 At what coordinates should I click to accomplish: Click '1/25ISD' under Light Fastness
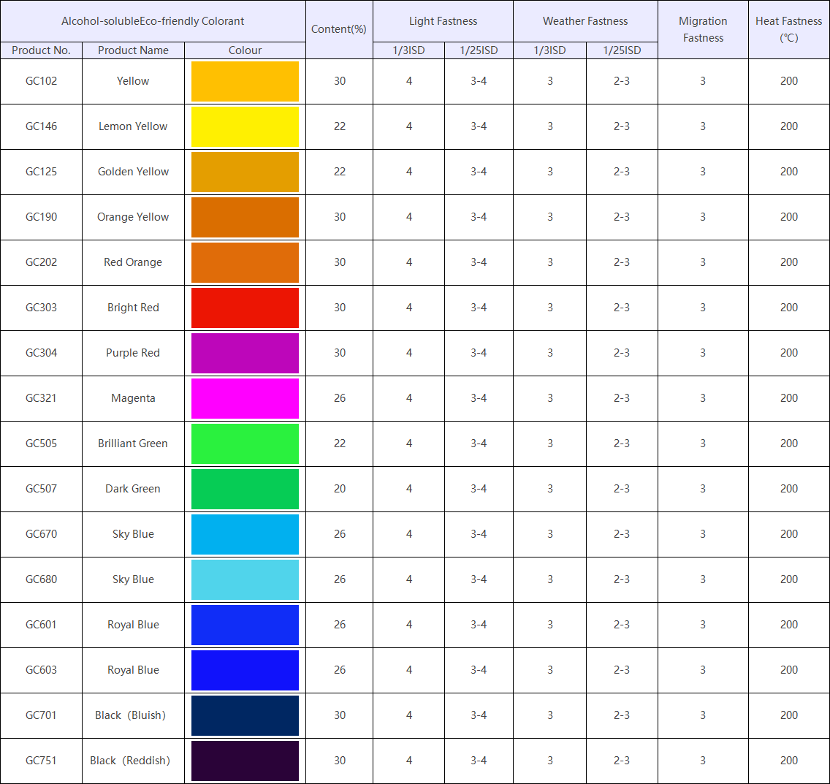click(x=479, y=50)
